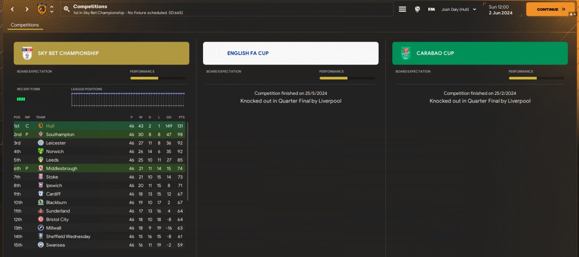Open Sheffield Wednesday team name link

pos(68,237)
